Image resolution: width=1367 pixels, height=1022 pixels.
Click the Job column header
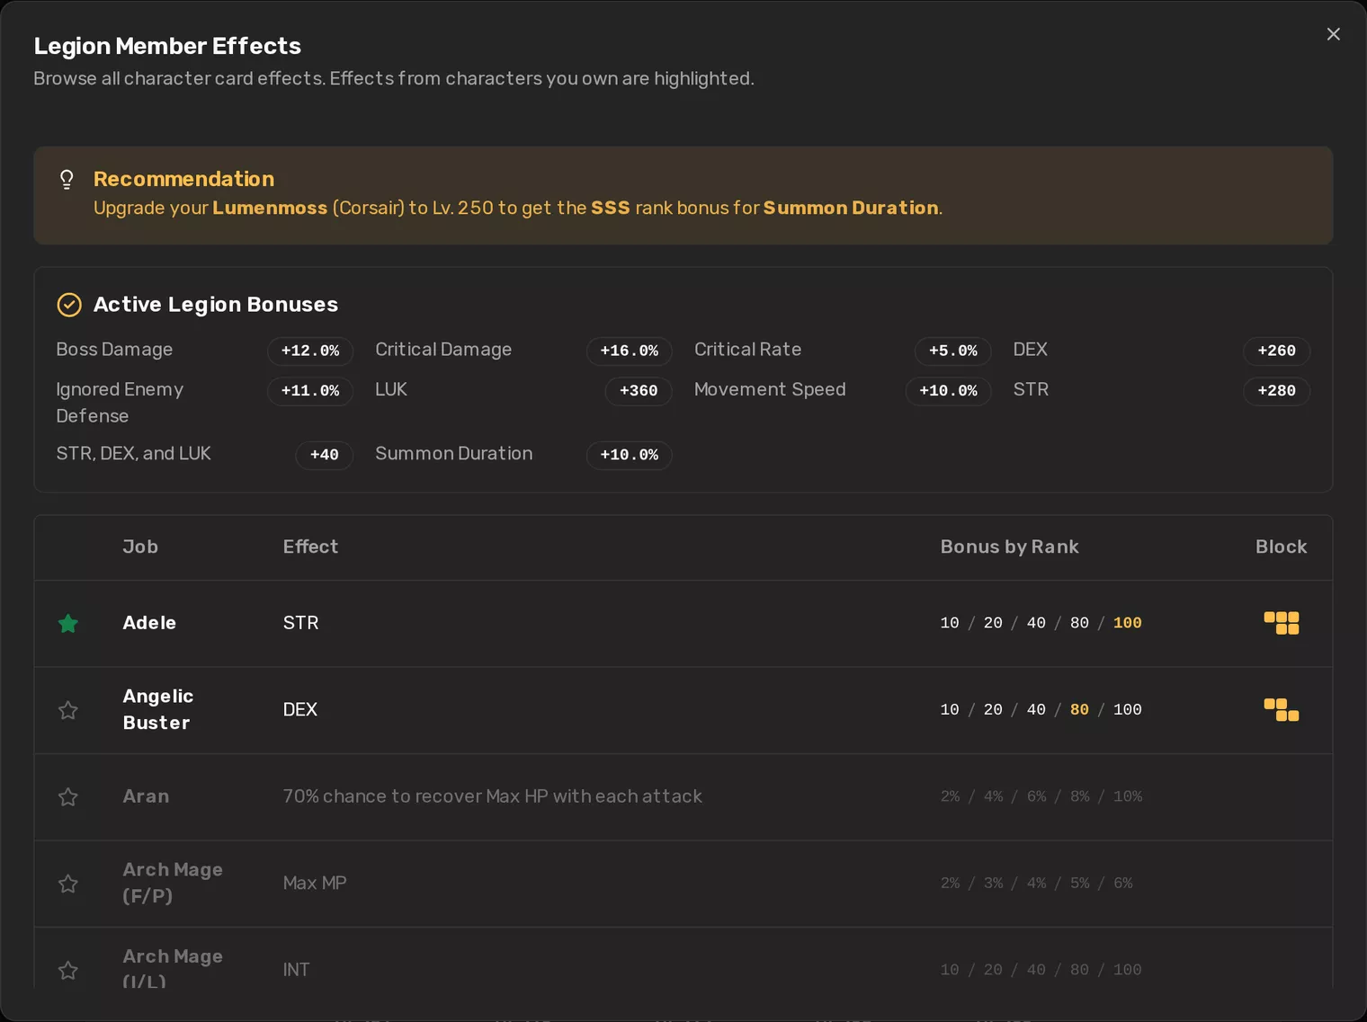(x=140, y=547)
